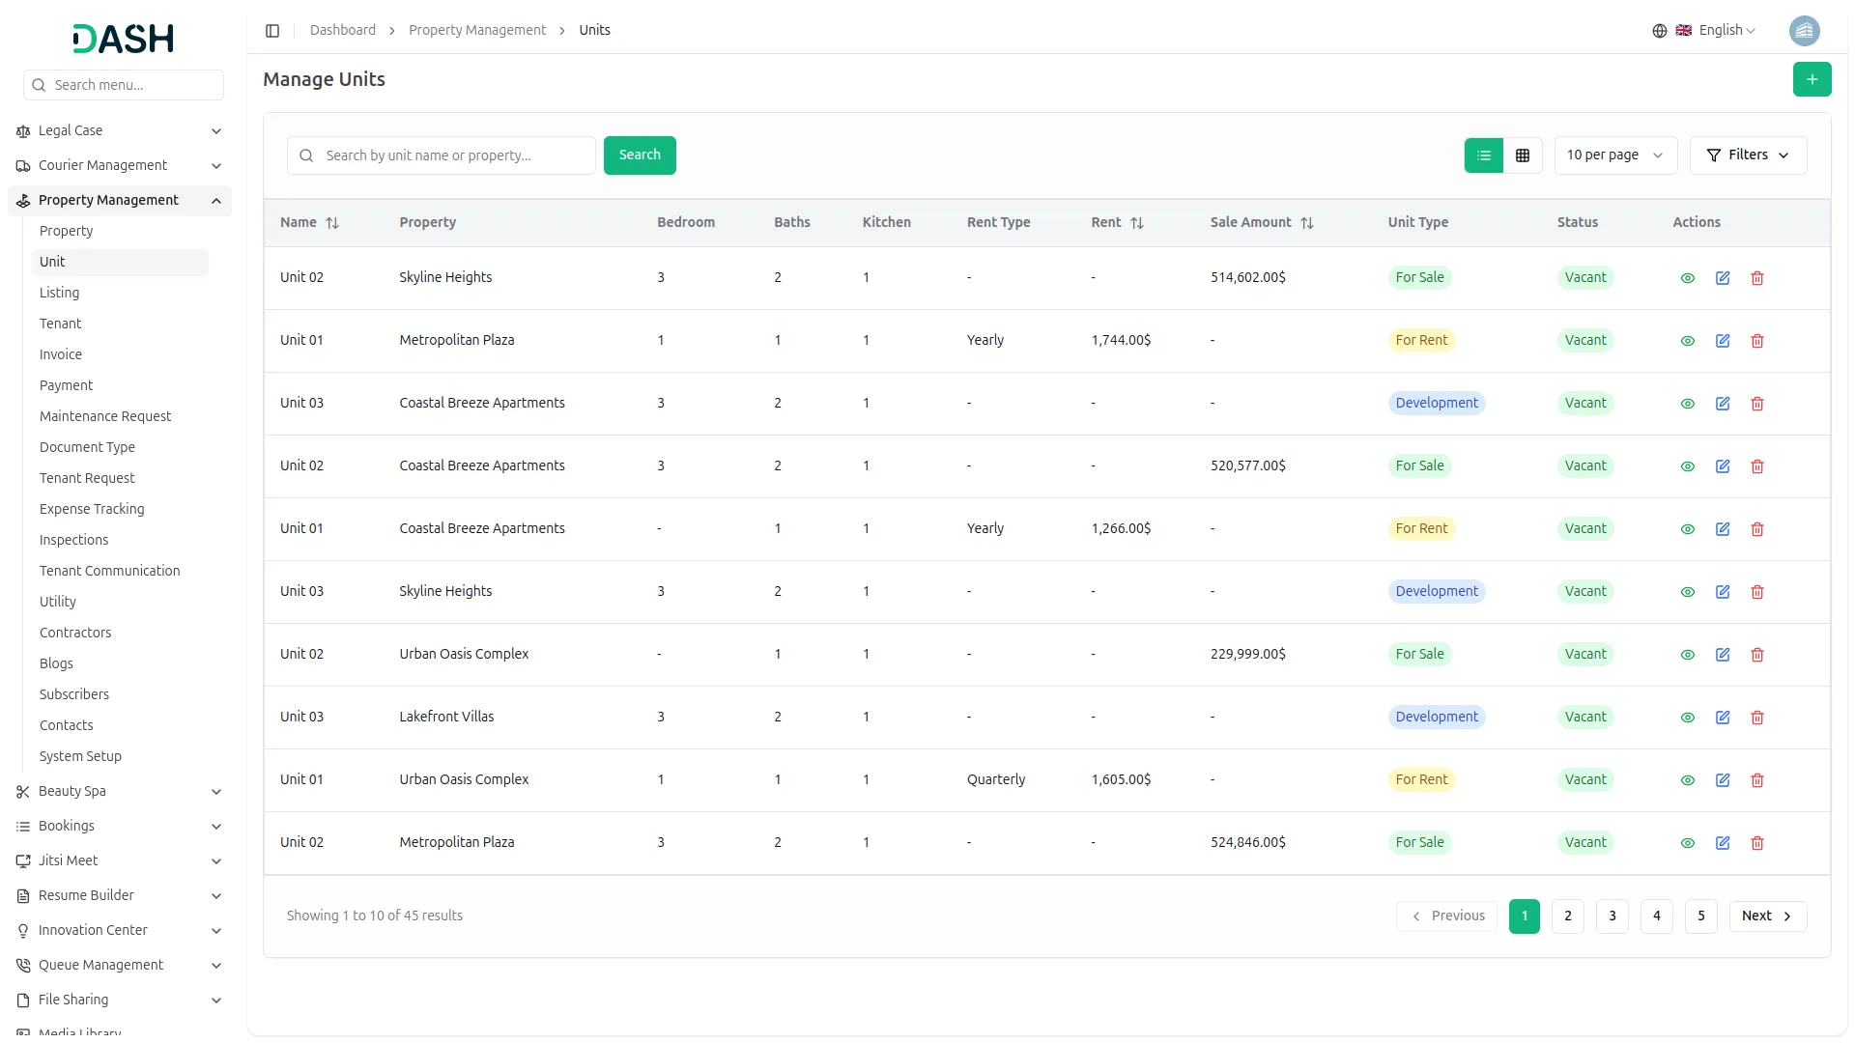Delete Unit 01 of Metropolitan Plaza
The width and height of the screenshot is (1855, 1043).
point(1756,341)
